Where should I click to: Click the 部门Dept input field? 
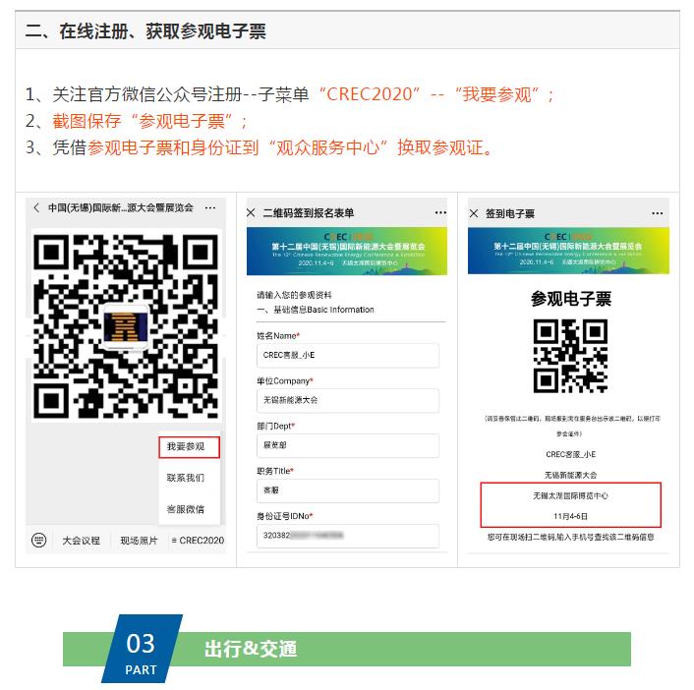pos(347,445)
